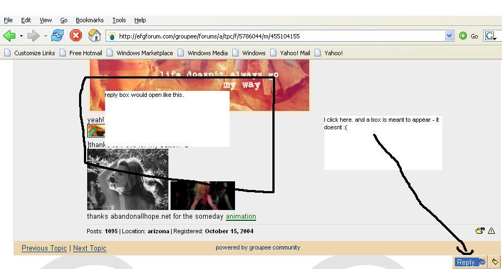Open the Back history dropdown arrow
The height and width of the screenshot is (269, 502).
point(21,36)
